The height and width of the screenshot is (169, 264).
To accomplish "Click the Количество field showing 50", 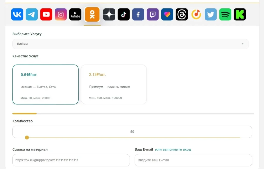I will (132, 132).
